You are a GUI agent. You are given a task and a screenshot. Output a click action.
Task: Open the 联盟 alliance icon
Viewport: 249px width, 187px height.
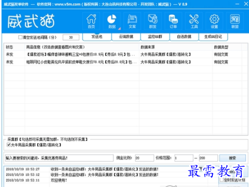coord(235,21)
